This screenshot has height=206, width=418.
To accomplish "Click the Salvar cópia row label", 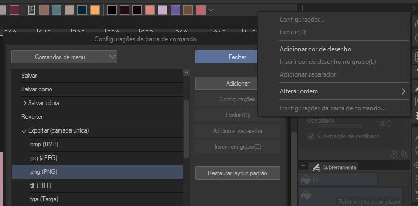I will tap(43, 103).
